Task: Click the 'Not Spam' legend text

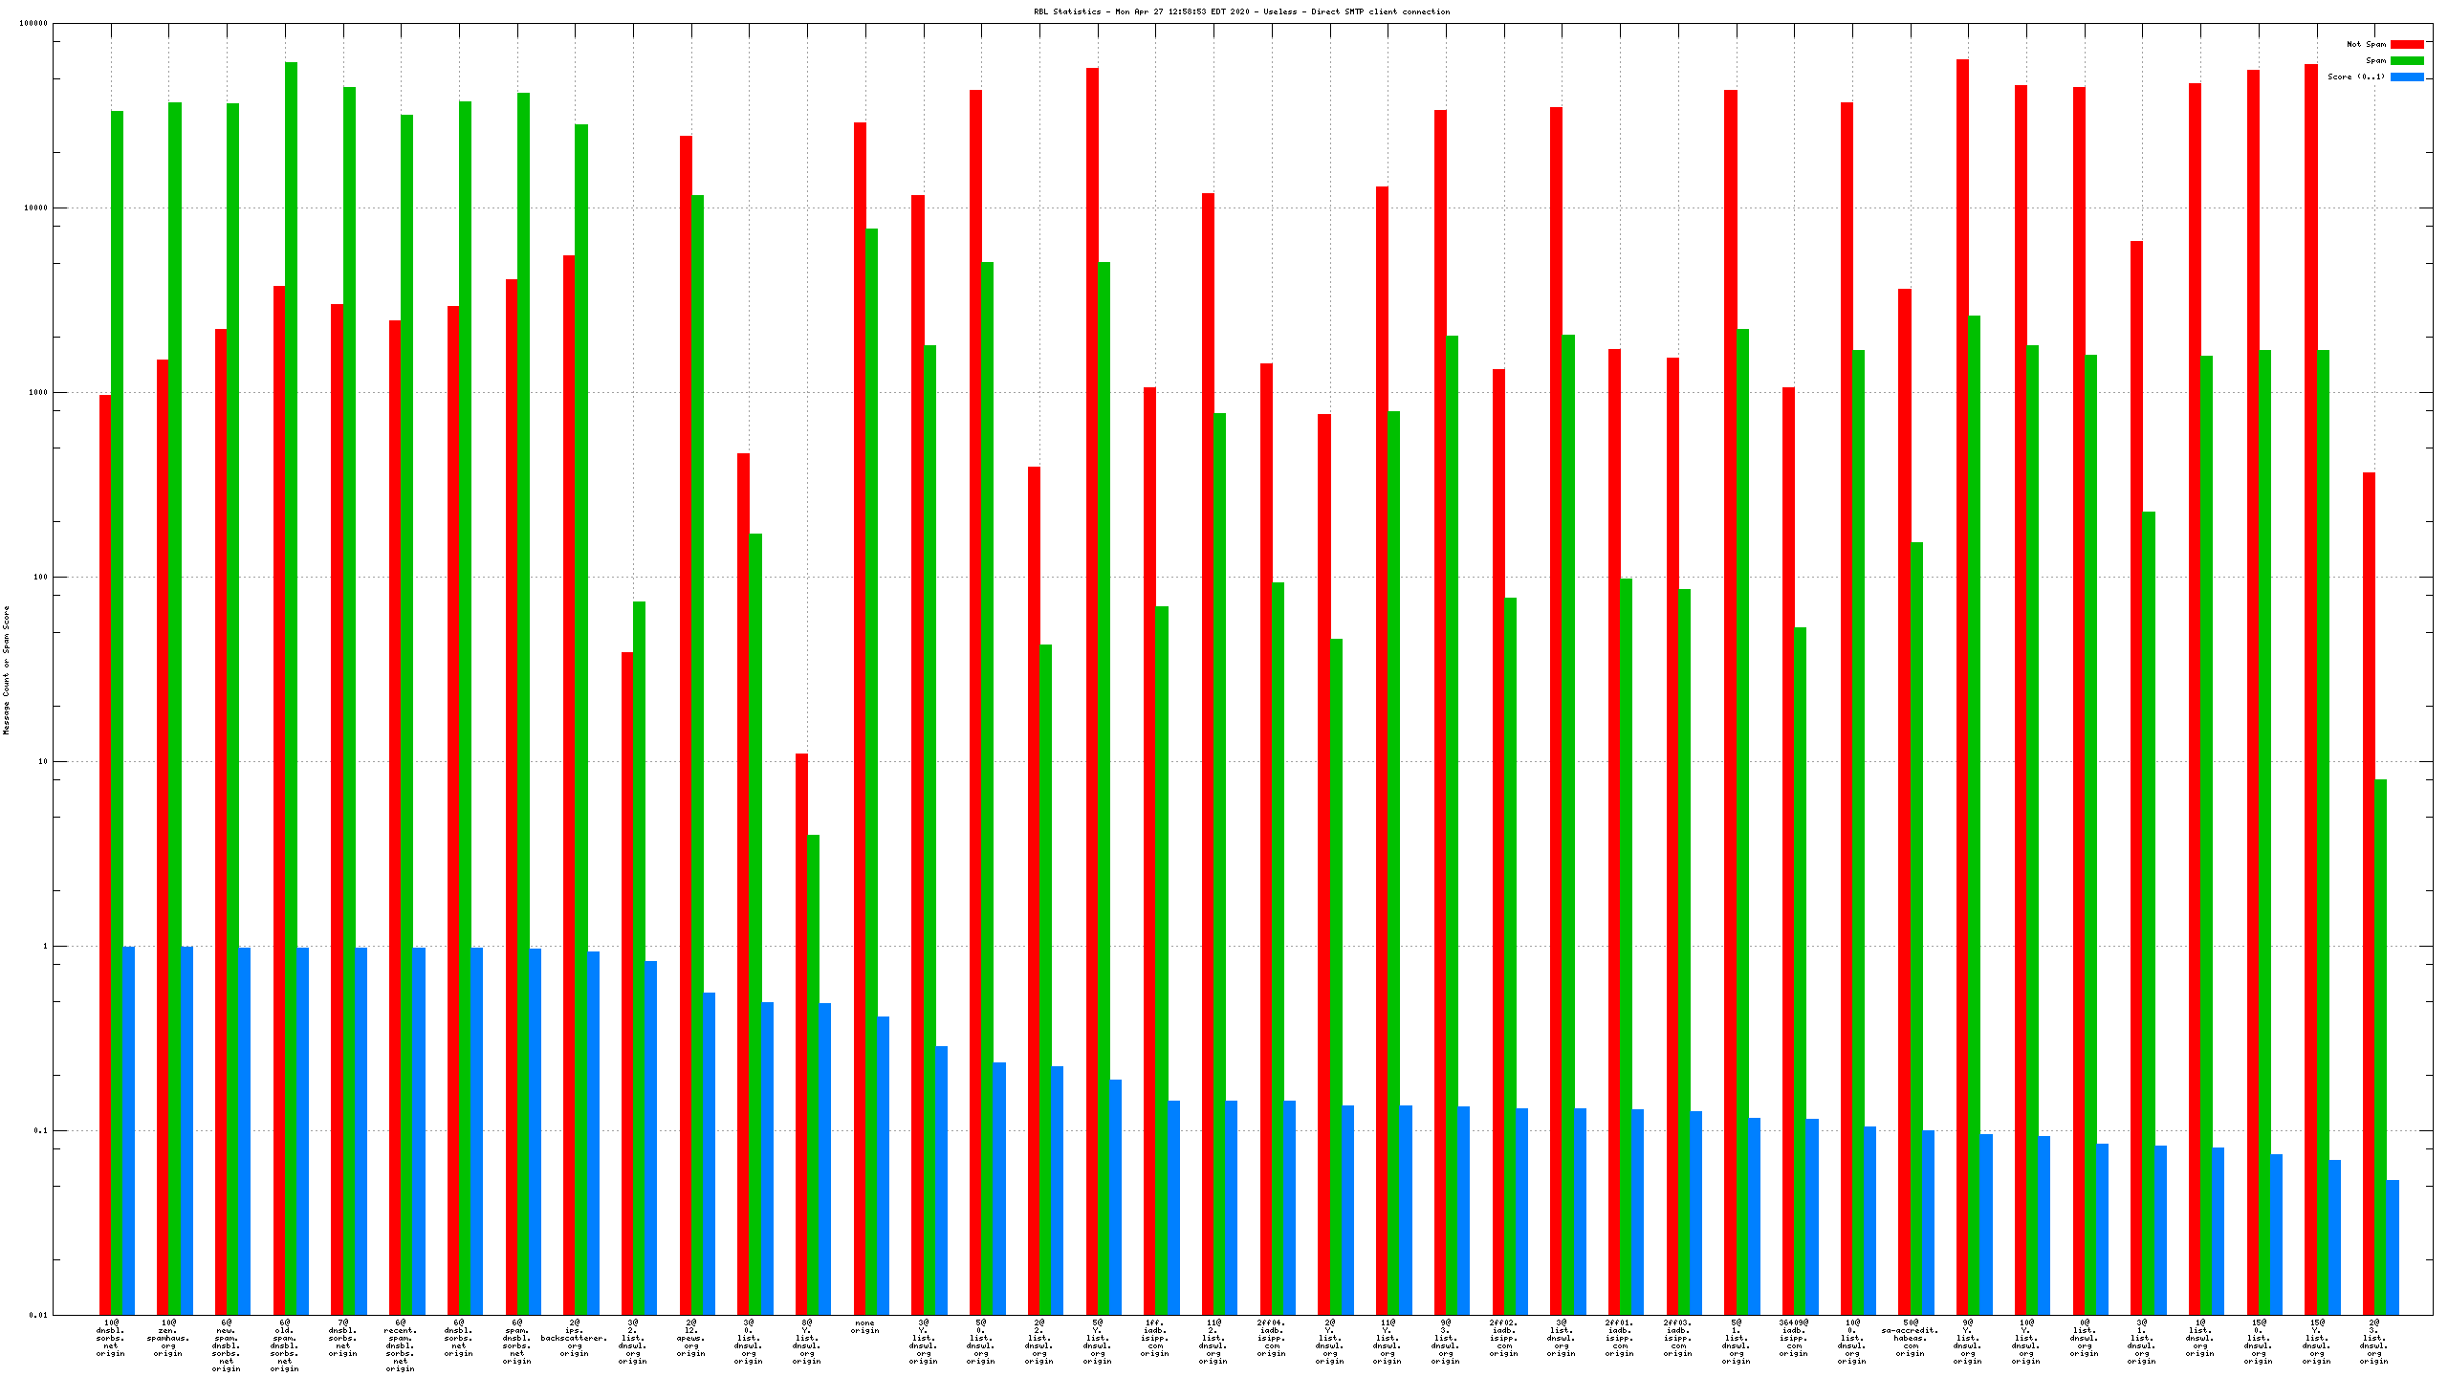Action: pos(2366,44)
